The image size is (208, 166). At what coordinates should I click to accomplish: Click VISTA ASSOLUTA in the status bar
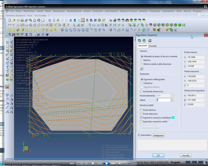click(159, 162)
